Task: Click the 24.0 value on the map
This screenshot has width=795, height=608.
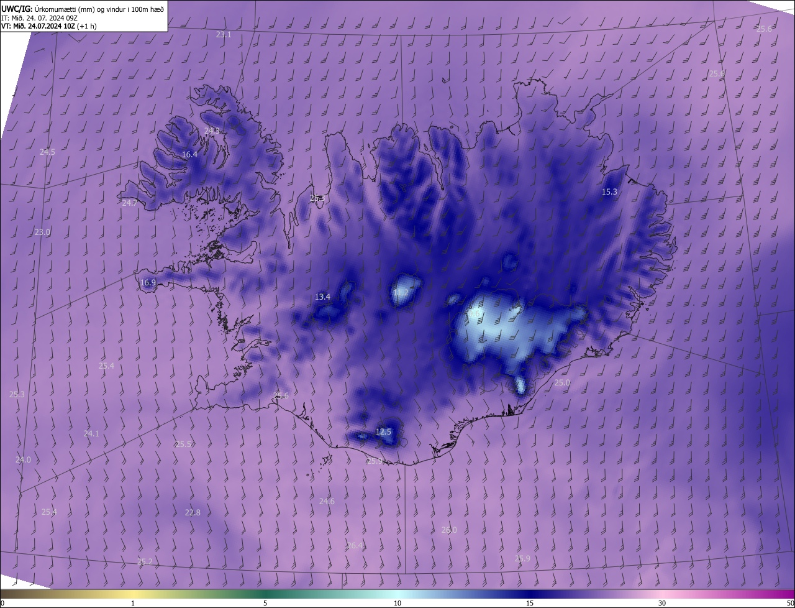Action: 23,460
